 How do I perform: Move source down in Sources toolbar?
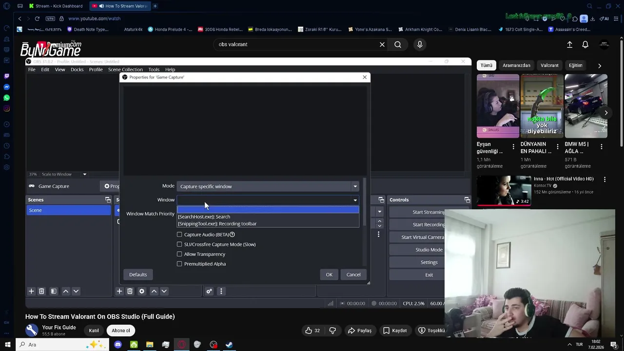click(x=164, y=291)
